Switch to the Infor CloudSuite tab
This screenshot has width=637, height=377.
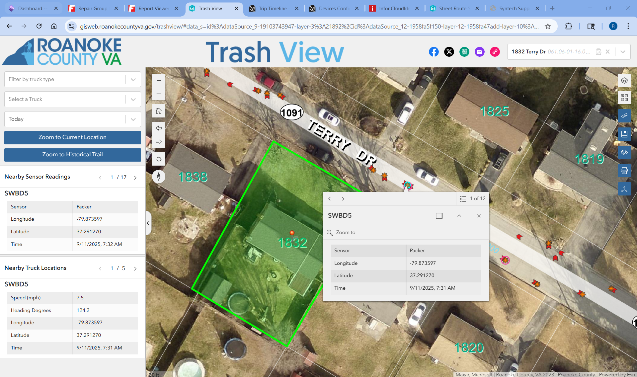pos(394,8)
